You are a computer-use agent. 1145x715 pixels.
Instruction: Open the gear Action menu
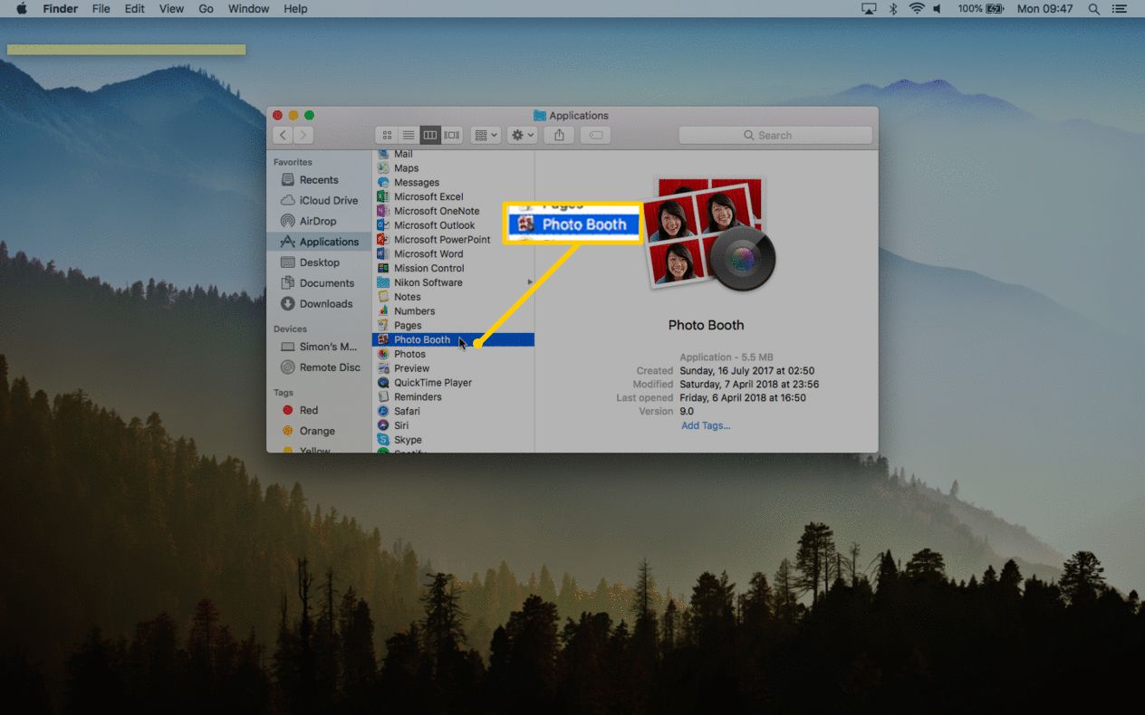tap(523, 135)
